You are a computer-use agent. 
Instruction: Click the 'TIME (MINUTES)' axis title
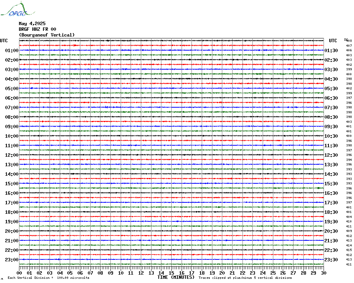tap(176, 277)
